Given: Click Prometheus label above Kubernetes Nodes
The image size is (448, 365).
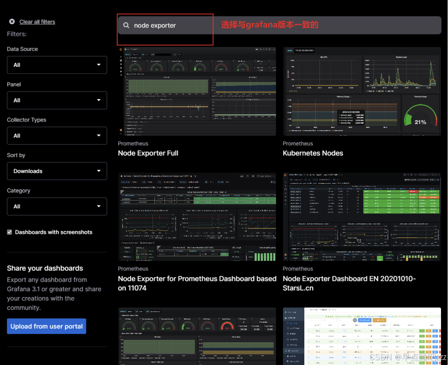Looking at the screenshot, I should tap(298, 144).
